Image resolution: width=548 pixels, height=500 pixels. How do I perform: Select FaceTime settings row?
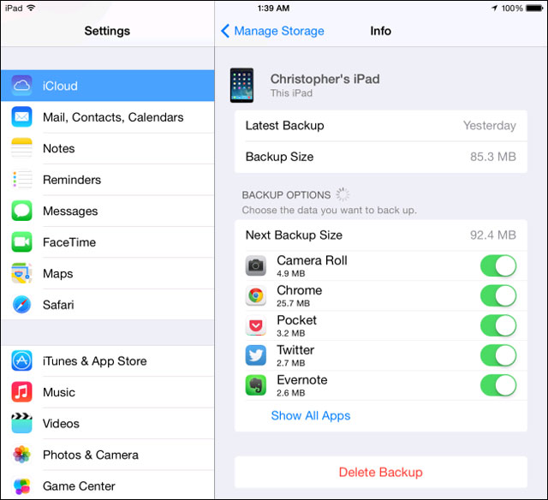click(108, 242)
